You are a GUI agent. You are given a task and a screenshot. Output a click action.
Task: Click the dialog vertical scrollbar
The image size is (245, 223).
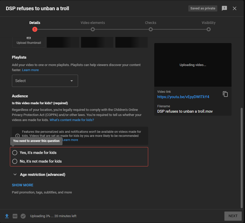(241, 158)
